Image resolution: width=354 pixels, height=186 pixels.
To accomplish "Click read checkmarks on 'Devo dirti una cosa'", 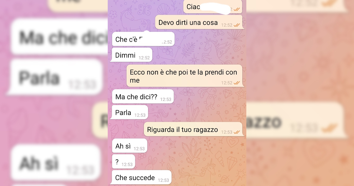I will (237, 25).
